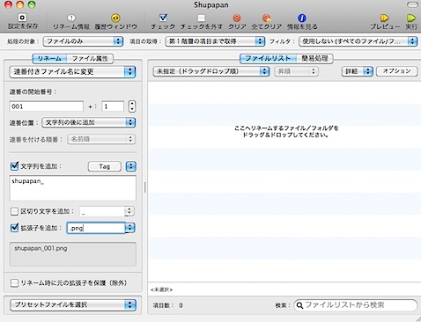Click the Tag button
Image resolution: width=421 pixels, height=322 pixels.
click(105, 166)
